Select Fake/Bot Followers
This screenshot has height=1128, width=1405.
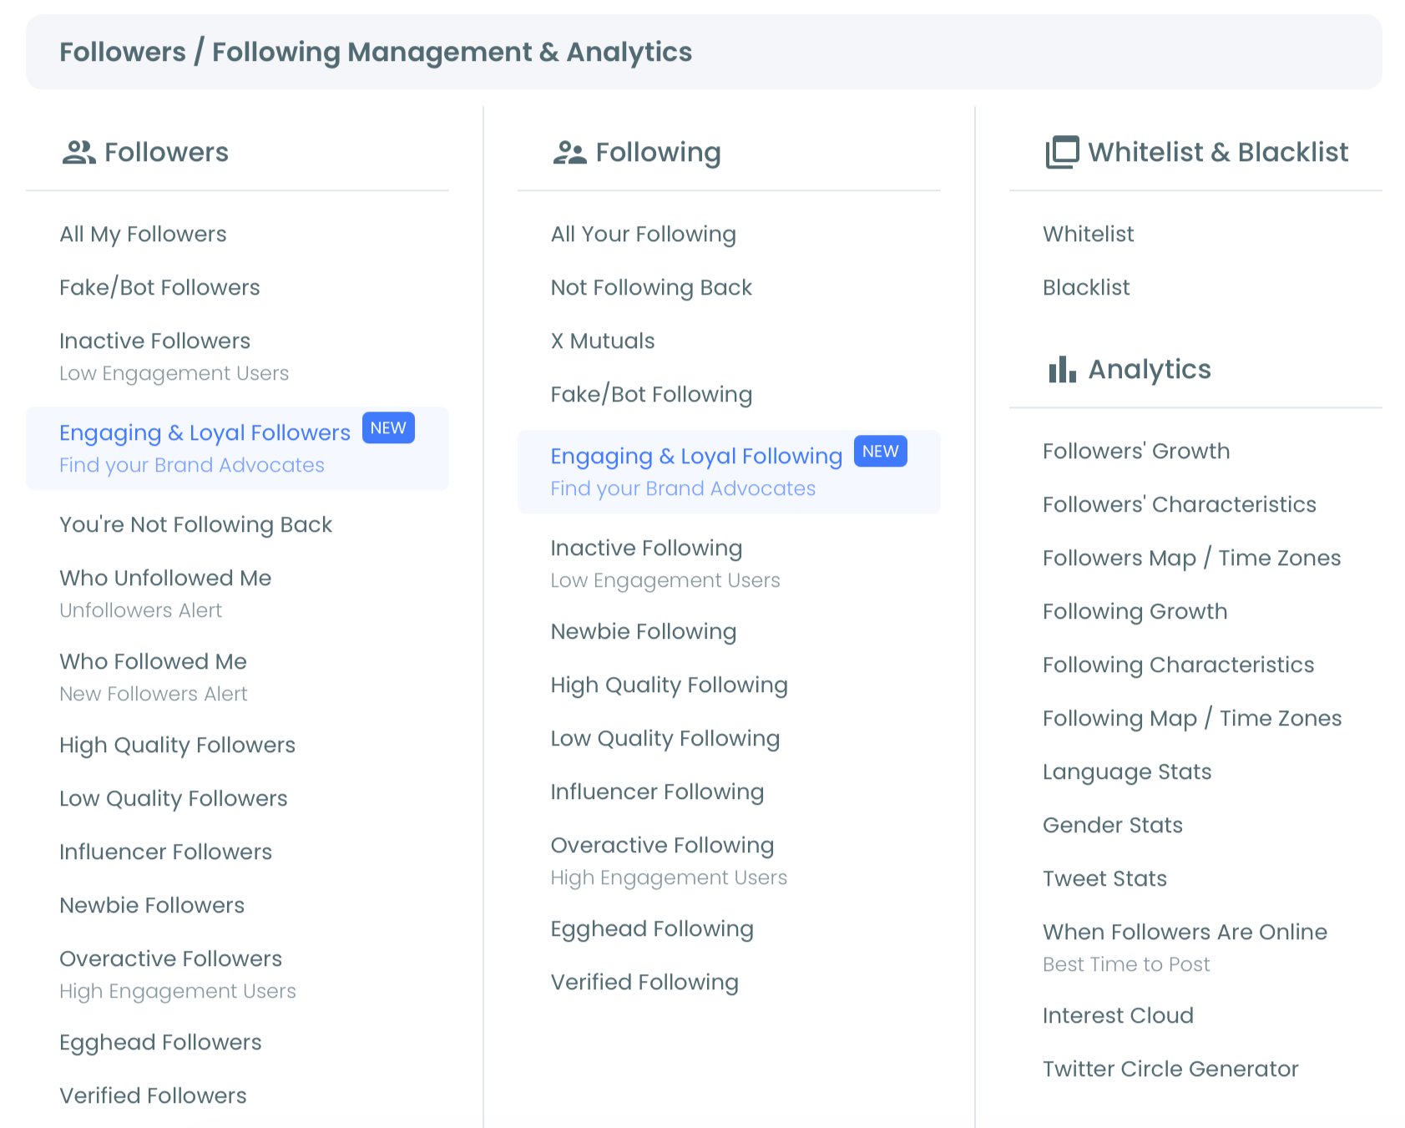(159, 287)
